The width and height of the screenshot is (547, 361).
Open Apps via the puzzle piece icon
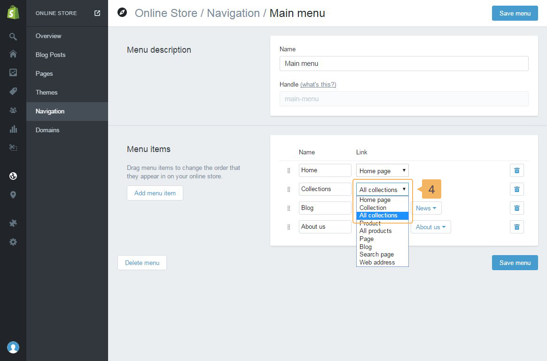[x=13, y=223]
